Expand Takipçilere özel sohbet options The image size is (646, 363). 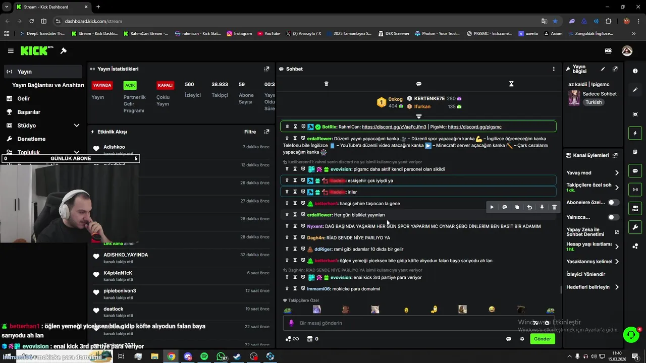point(617,188)
